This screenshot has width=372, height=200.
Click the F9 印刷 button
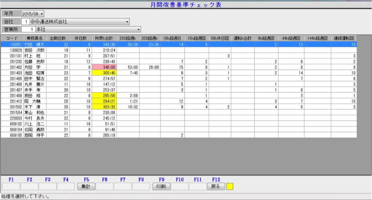coord(161,187)
